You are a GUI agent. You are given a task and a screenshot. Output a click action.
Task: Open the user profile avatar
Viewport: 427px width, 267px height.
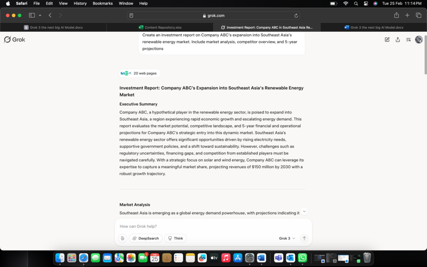(419, 40)
